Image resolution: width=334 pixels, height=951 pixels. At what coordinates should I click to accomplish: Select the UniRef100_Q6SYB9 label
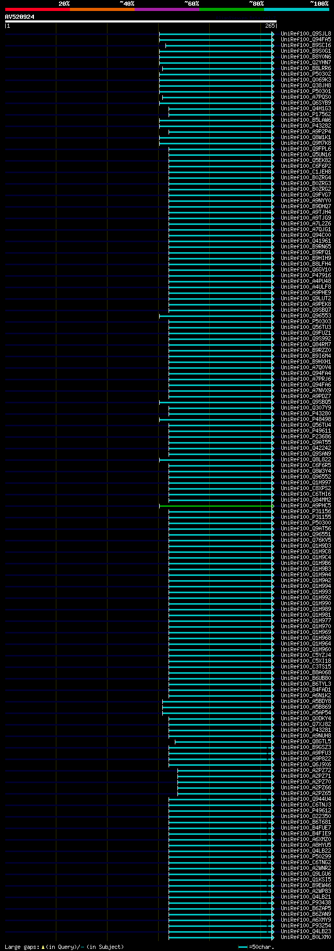(x=306, y=103)
